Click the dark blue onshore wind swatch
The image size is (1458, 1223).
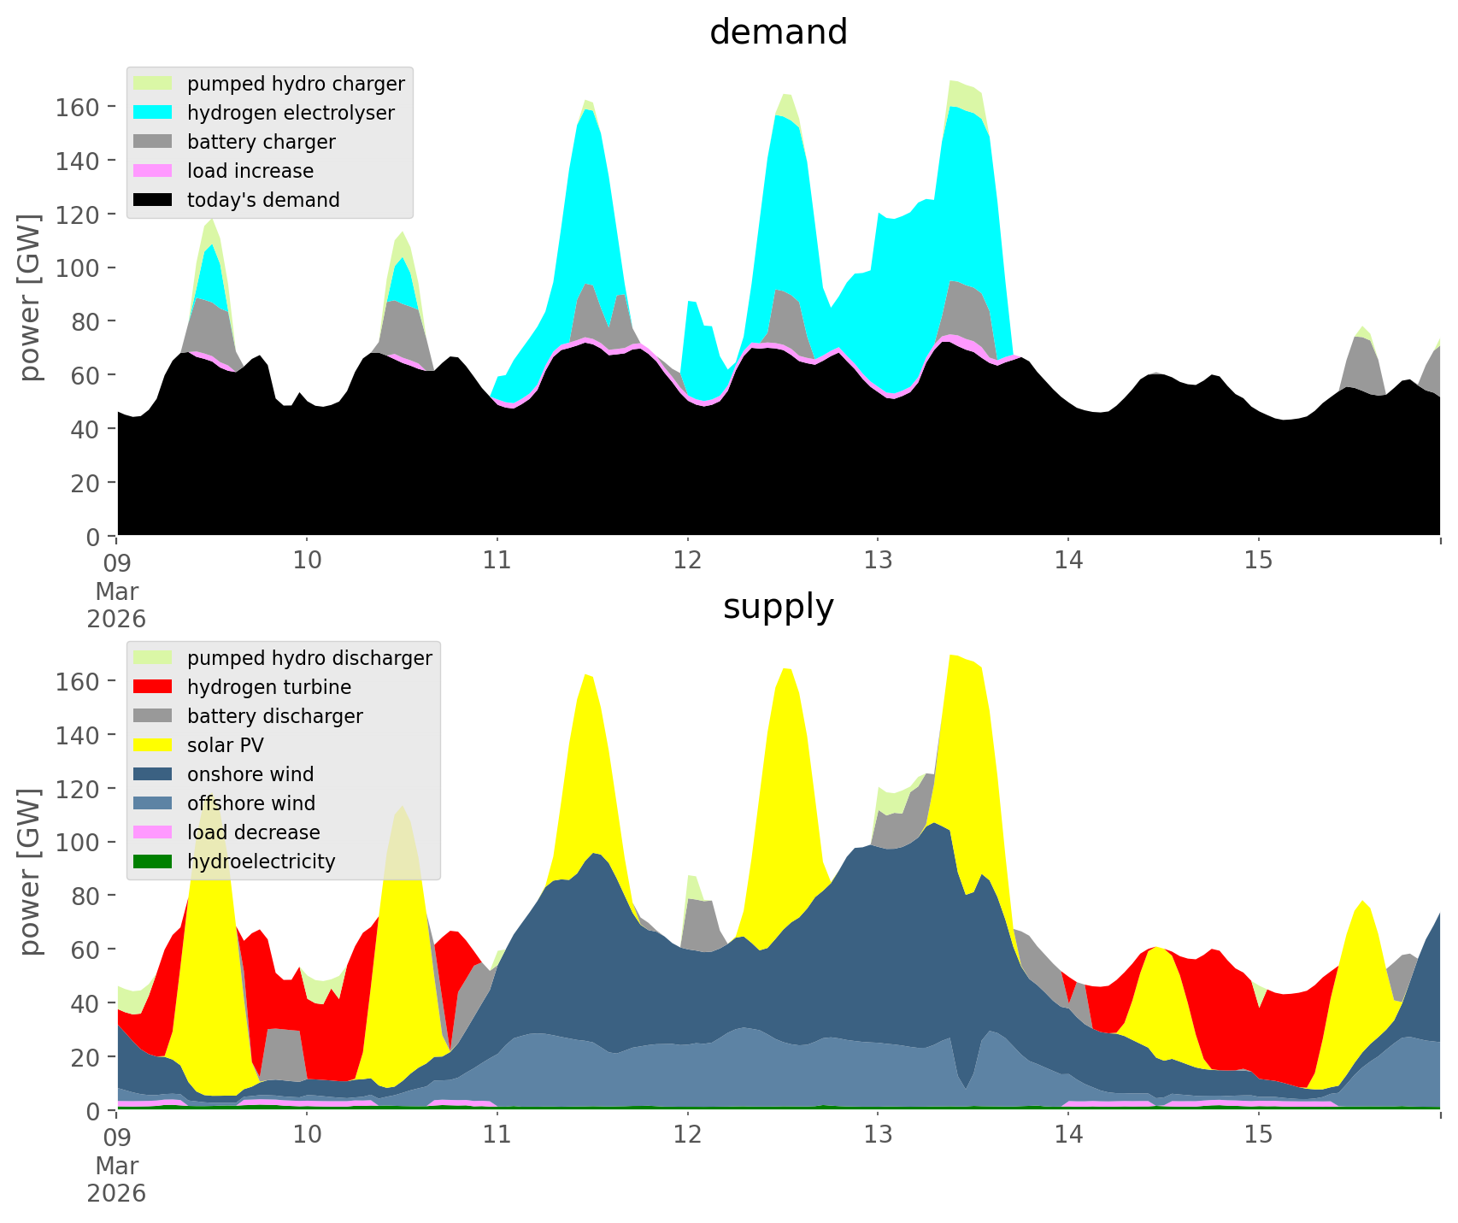(154, 774)
